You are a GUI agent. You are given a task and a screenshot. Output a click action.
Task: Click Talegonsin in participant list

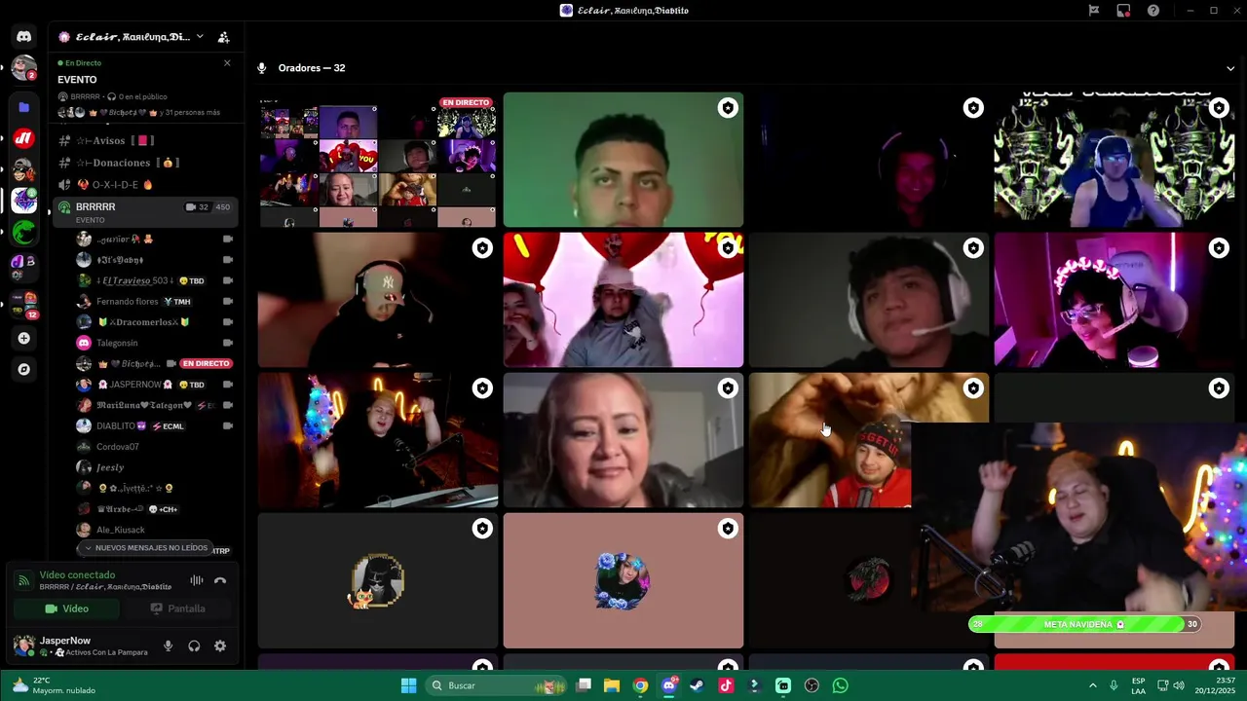click(156, 343)
